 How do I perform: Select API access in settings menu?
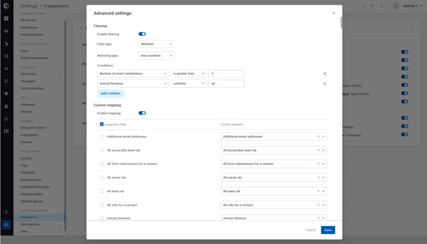[x=28, y=74]
